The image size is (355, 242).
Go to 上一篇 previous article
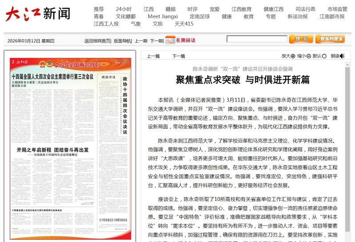pyautogui.click(x=153, y=56)
